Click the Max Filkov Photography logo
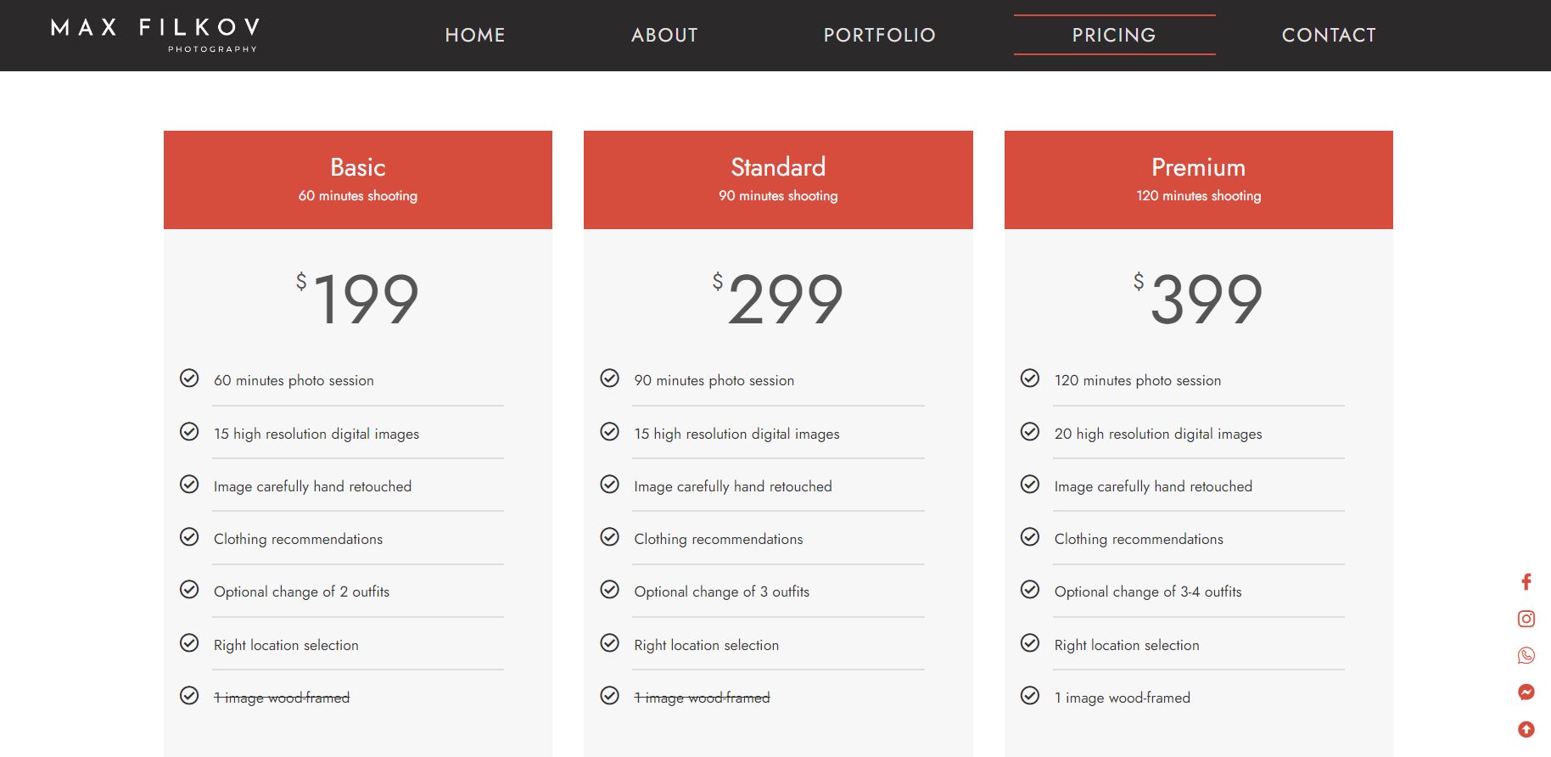This screenshot has width=1551, height=757. (x=155, y=35)
